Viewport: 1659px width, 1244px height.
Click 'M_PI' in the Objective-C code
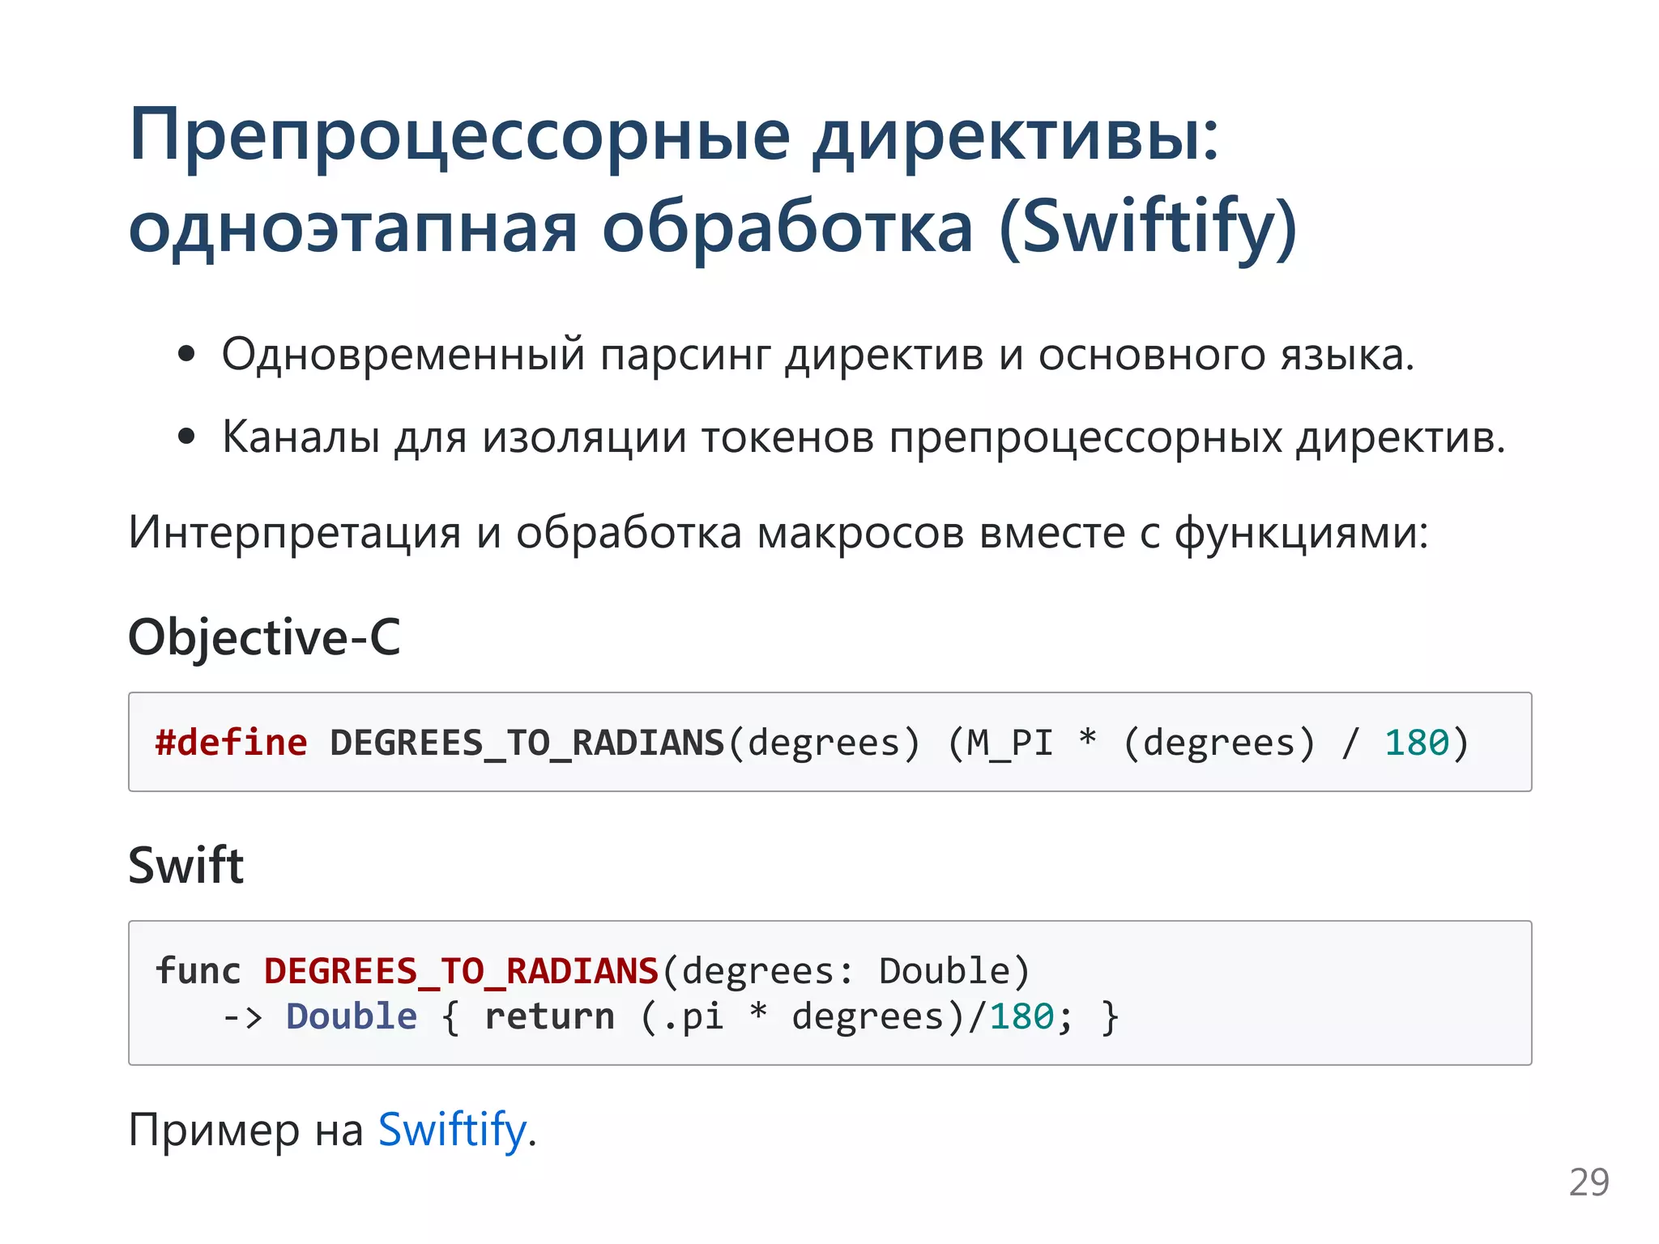pos(1010,743)
